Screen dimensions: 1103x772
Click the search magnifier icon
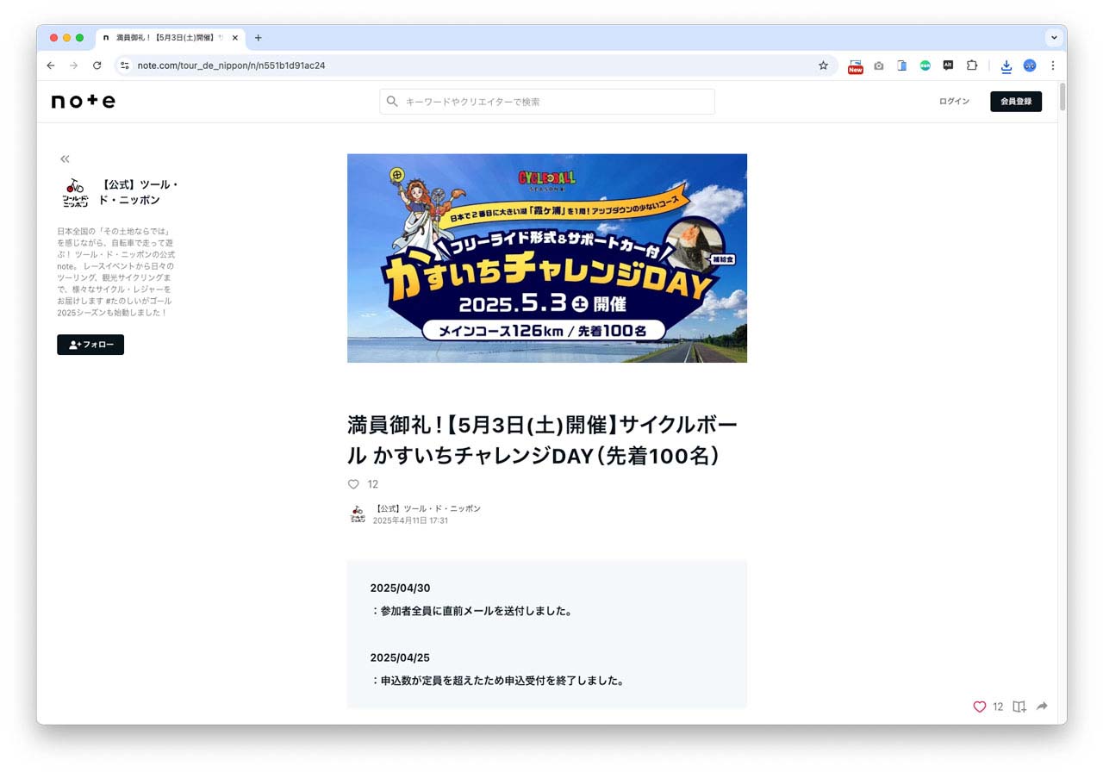392,102
